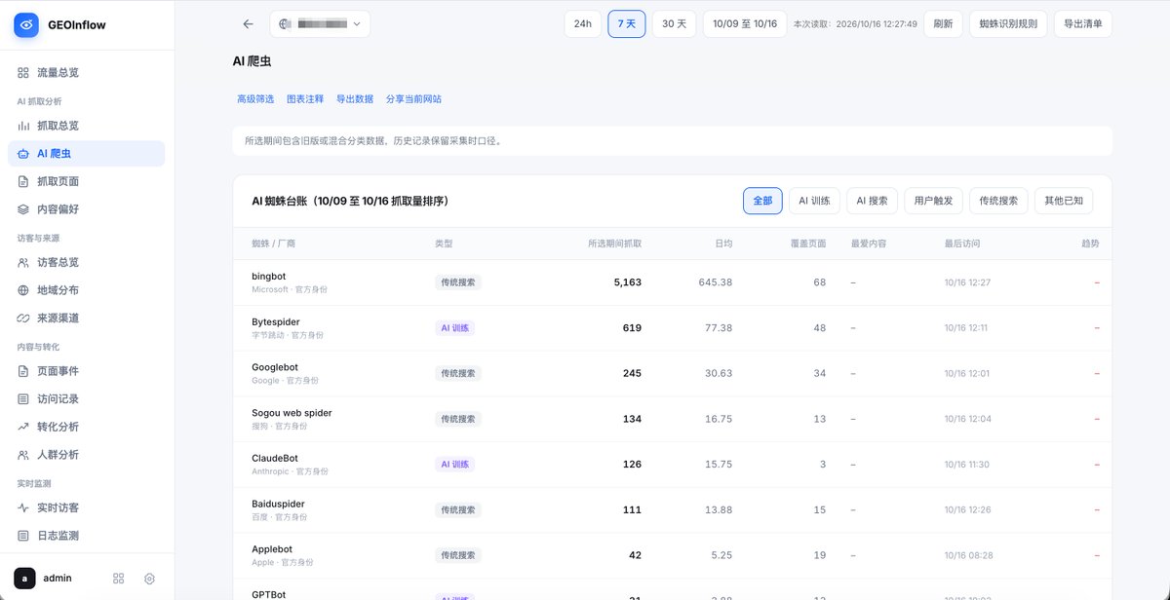1170x600 pixels.
Task: Click the 导出清单 button
Action: pos(1083,24)
